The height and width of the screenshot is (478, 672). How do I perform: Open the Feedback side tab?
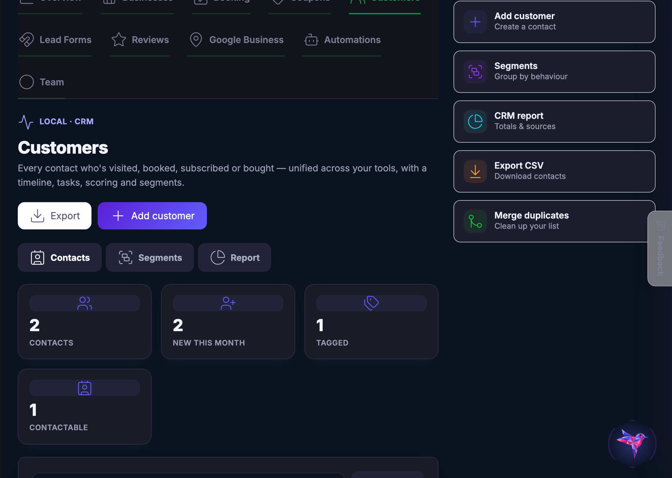point(660,249)
